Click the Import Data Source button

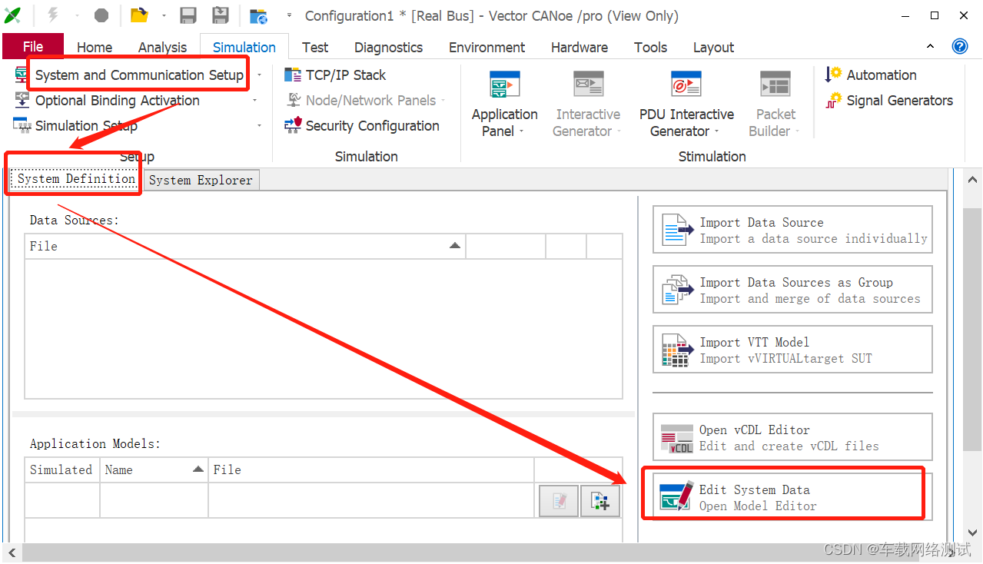pos(792,230)
